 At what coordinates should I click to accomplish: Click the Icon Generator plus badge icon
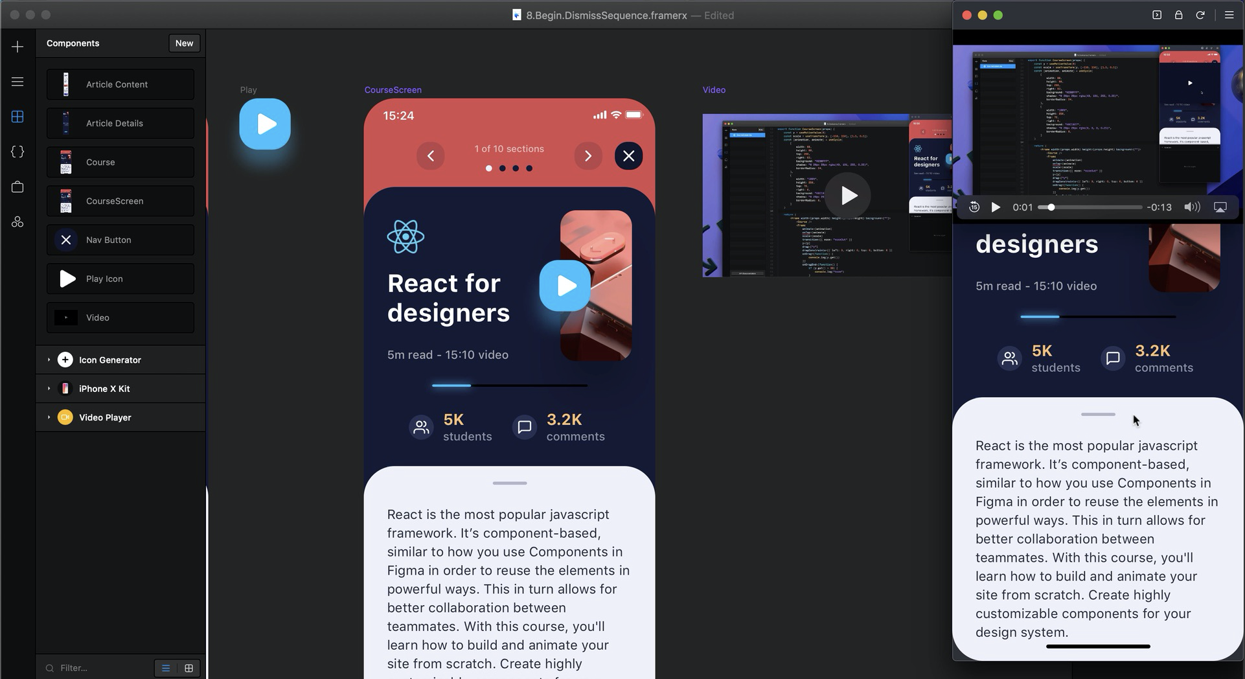click(x=65, y=360)
